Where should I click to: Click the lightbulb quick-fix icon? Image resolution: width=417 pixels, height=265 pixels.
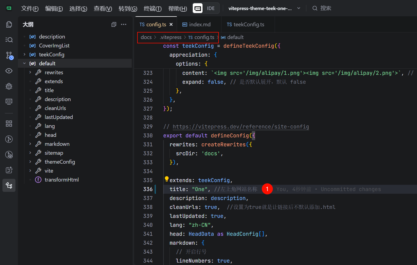coord(167,179)
